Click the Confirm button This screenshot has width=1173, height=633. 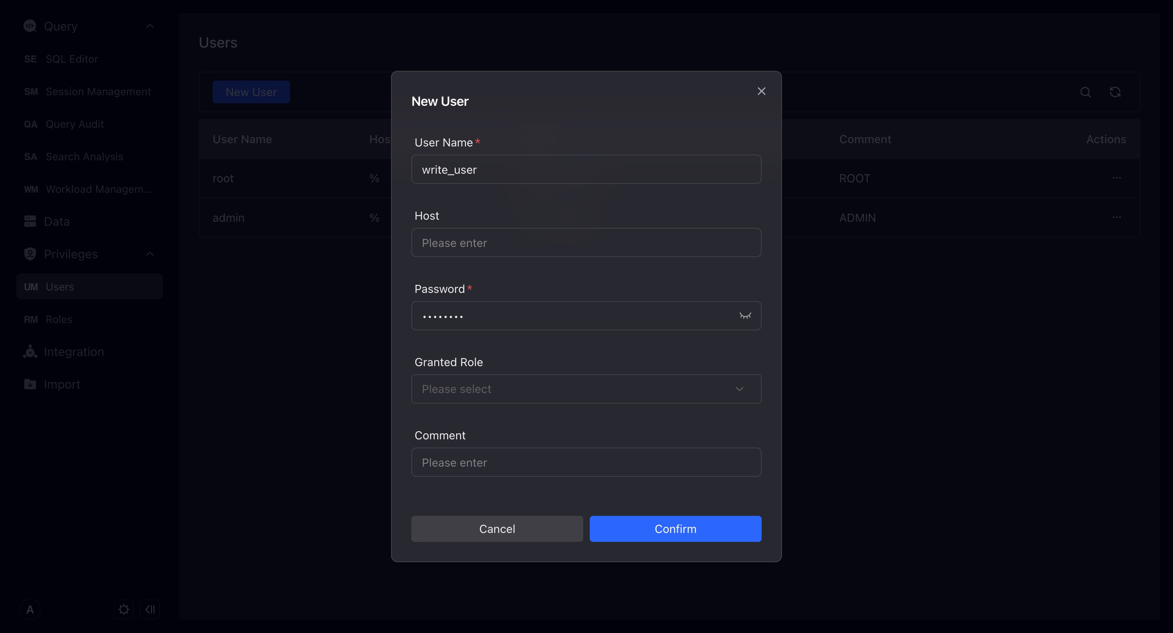coord(675,529)
